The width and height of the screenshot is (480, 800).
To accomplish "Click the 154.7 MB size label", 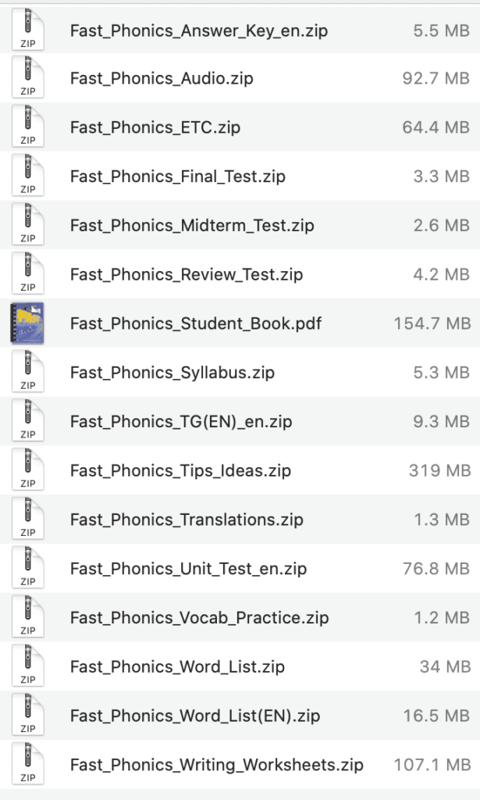I will click(x=432, y=323).
